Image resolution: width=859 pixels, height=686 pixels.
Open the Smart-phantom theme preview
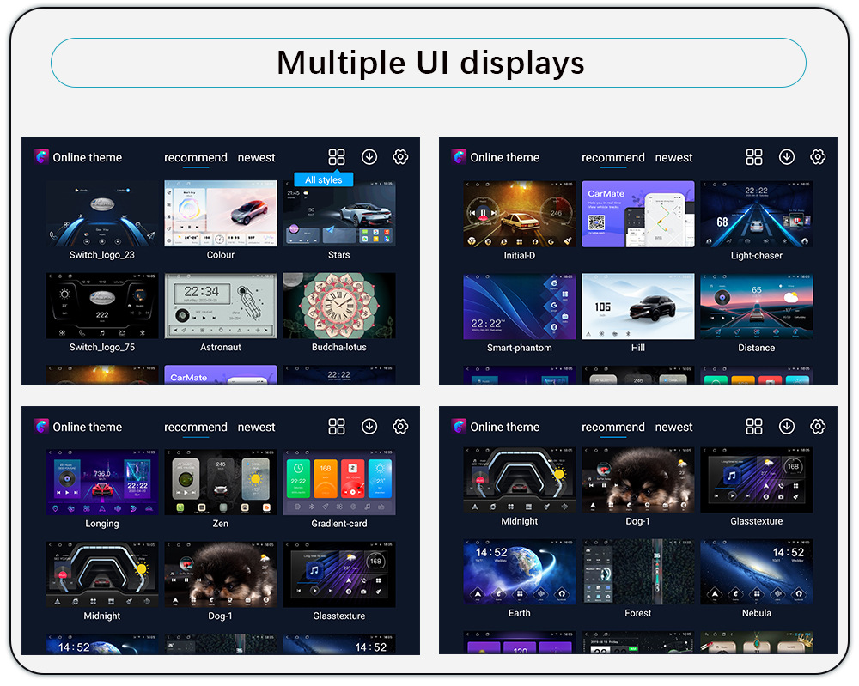pos(520,307)
